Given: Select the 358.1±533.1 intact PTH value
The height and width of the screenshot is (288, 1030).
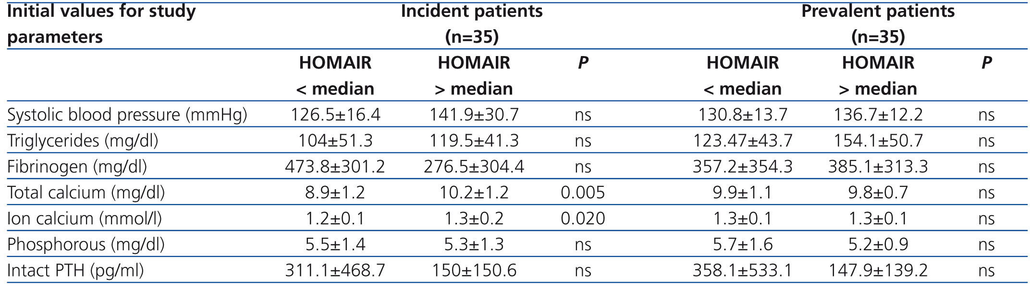Looking at the screenshot, I should click(742, 270).
